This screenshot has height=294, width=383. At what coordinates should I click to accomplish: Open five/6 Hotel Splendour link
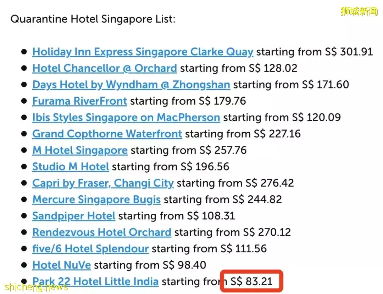[91, 249]
